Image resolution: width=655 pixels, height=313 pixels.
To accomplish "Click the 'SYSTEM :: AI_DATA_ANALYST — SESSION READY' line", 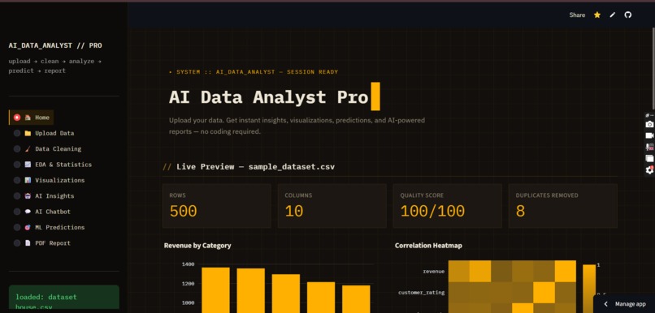I will pos(254,71).
